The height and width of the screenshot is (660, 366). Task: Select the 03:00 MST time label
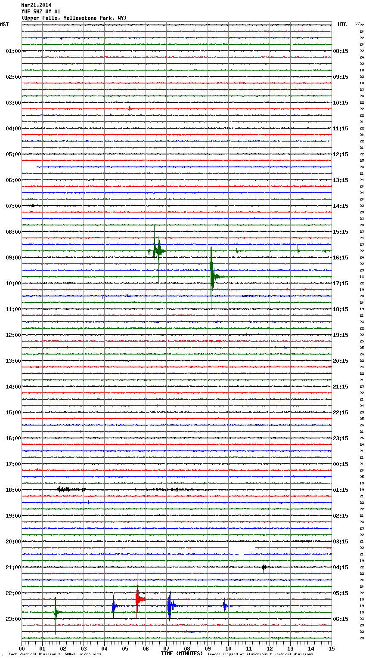point(13,103)
